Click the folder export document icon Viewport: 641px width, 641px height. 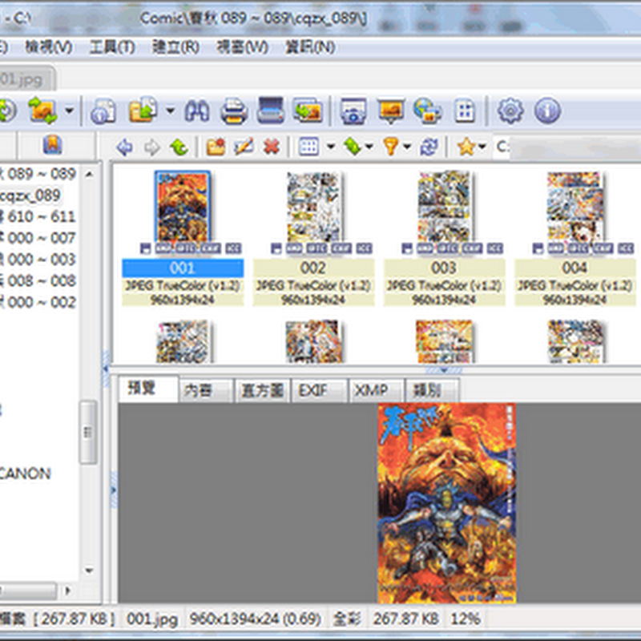[143, 110]
